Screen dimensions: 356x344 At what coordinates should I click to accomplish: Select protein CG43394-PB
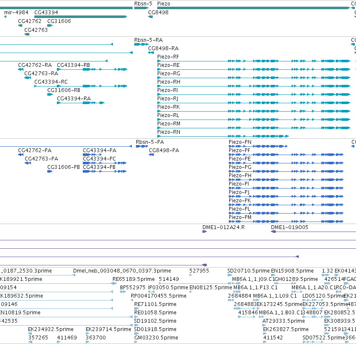pyautogui.click(x=99, y=168)
